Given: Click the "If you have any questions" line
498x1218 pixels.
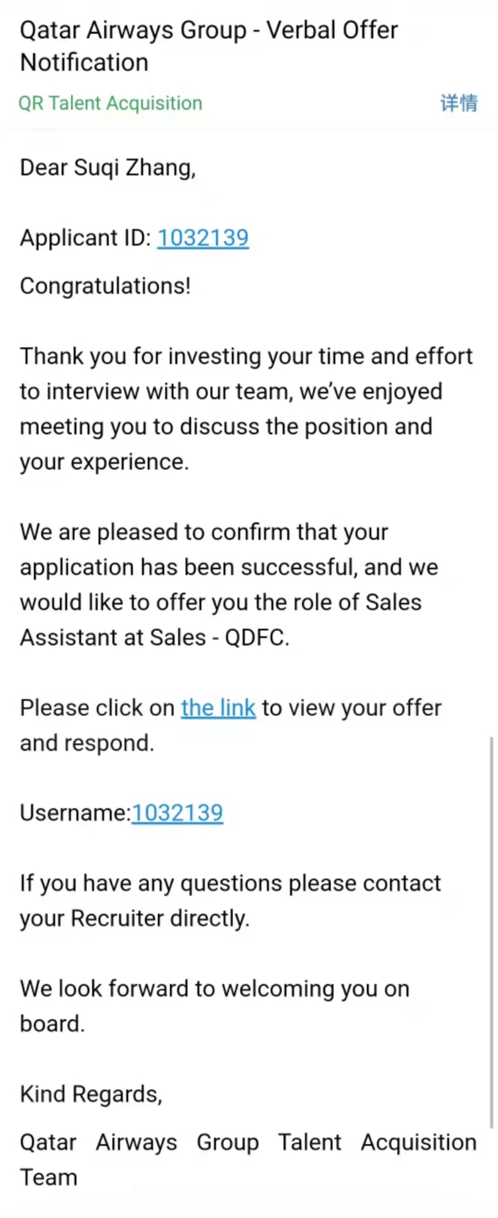Looking at the screenshot, I should pos(230,883).
